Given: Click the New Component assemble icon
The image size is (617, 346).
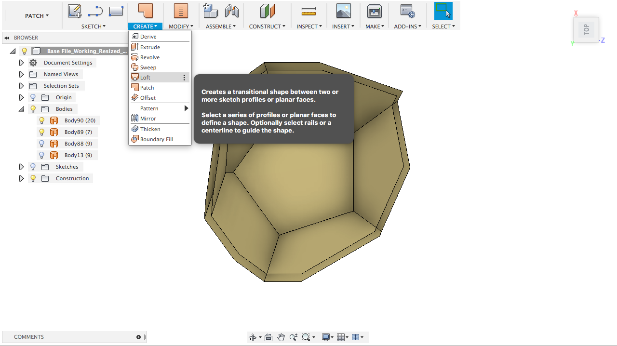Looking at the screenshot, I should (210, 11).
